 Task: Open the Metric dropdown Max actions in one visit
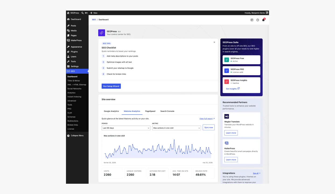click(176, 128)
